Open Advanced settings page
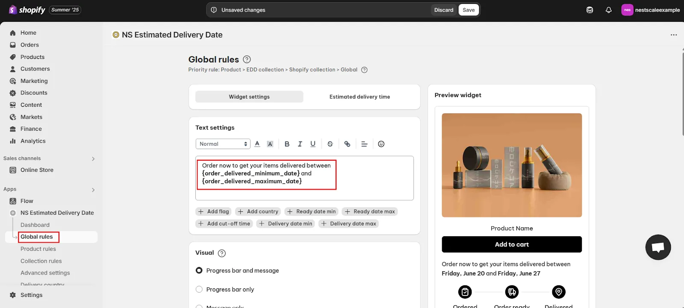The width and height of the screenshot is (684, 308). coord(45,273)
